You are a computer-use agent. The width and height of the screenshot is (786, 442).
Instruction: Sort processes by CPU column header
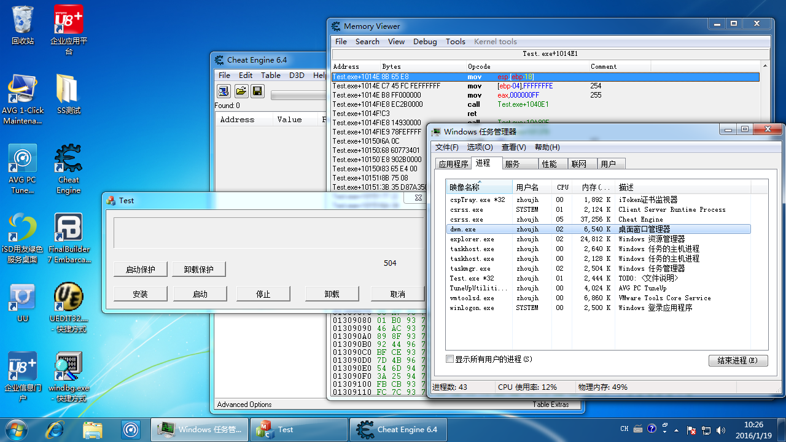(563, 187)
